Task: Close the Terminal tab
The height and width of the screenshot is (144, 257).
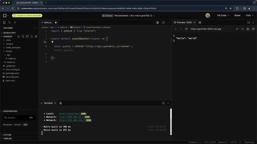Action: tap(55, 103)
